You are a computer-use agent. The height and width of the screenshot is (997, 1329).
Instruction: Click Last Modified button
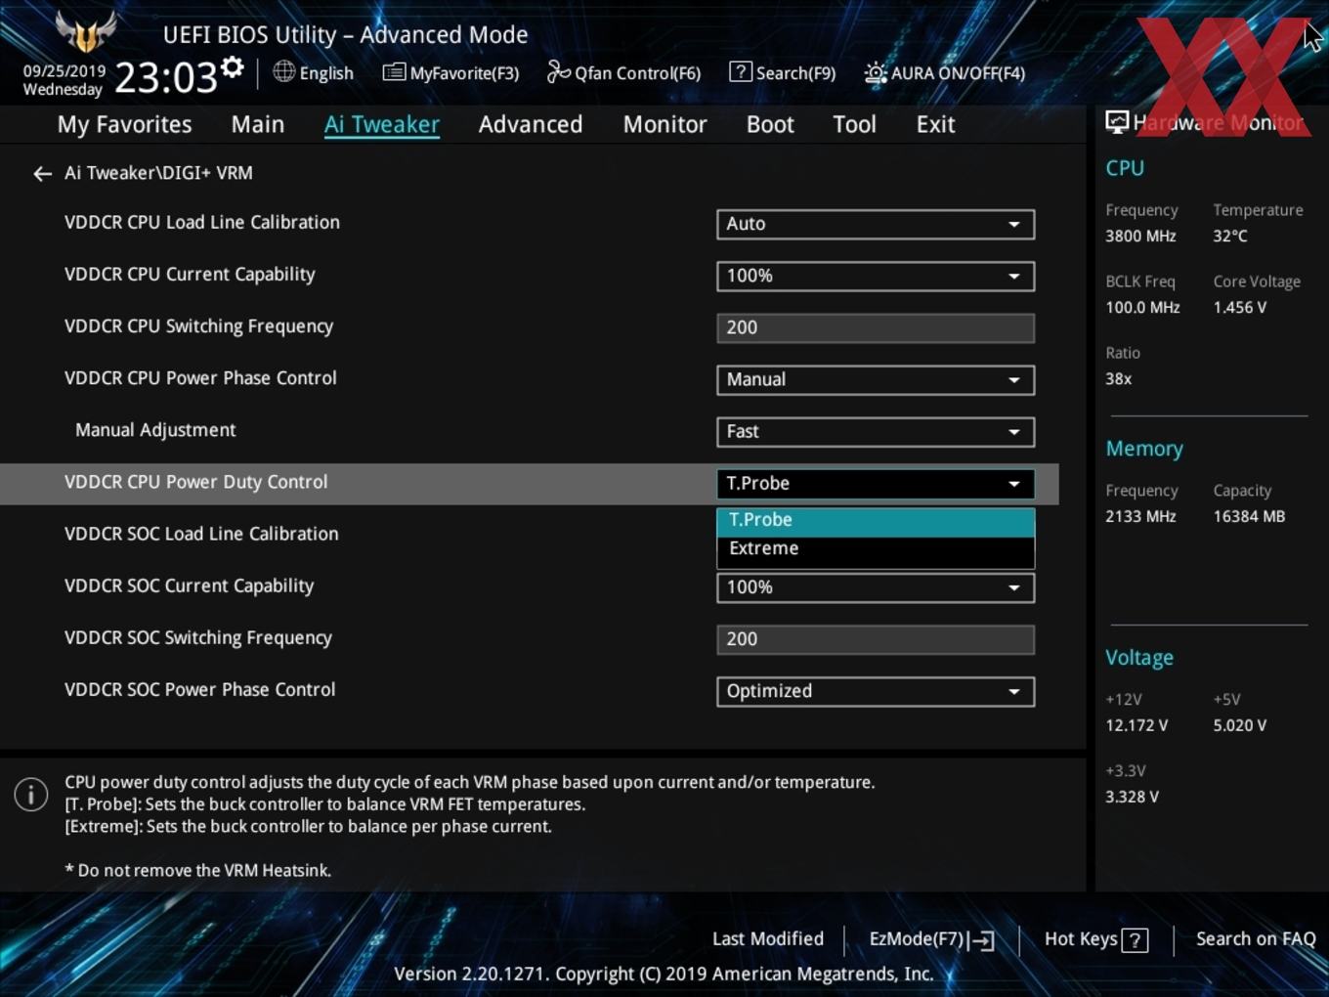pyautogui.click(x=768, y=939)
